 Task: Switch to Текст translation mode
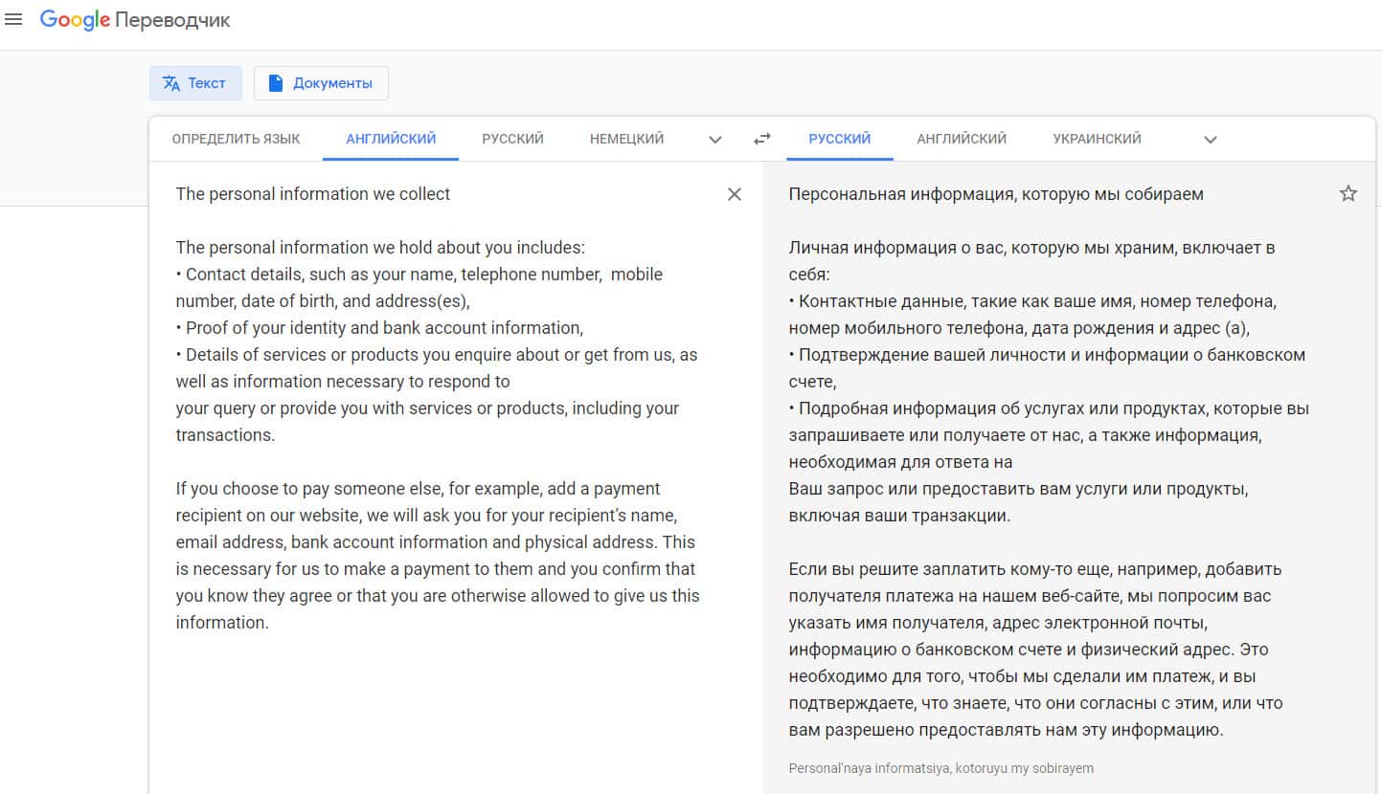[195, 83]
